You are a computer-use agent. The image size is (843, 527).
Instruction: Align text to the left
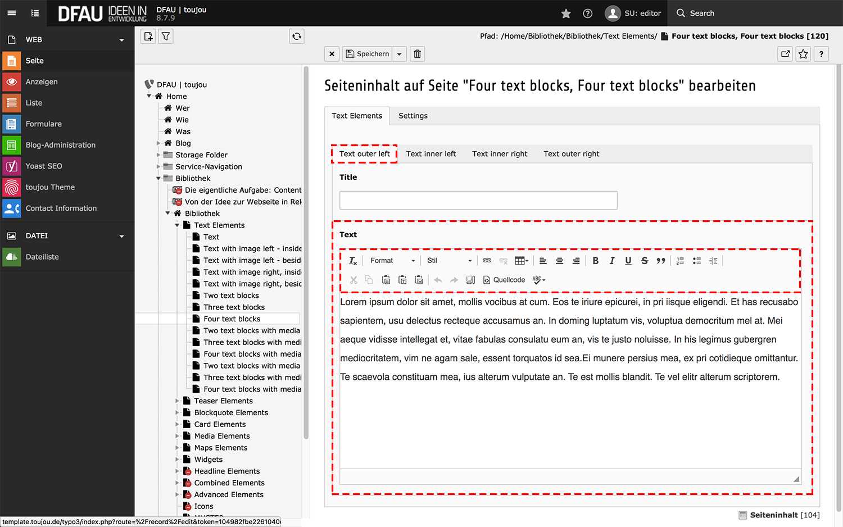[543, 261]
